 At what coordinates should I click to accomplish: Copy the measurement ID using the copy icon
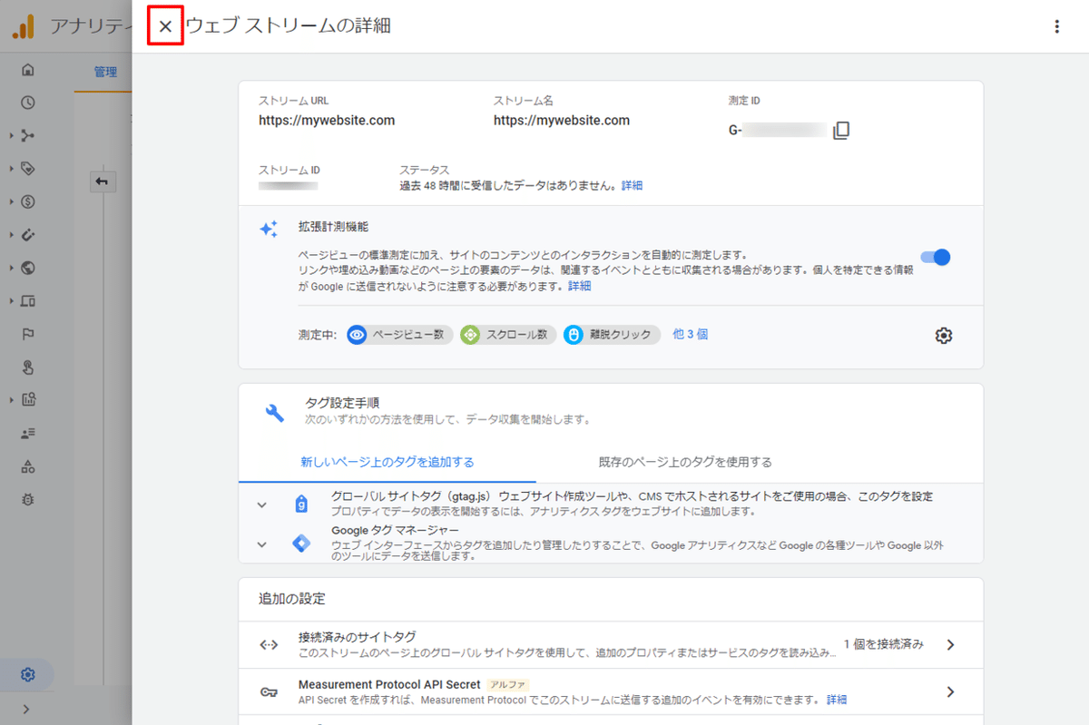(841, 130)
